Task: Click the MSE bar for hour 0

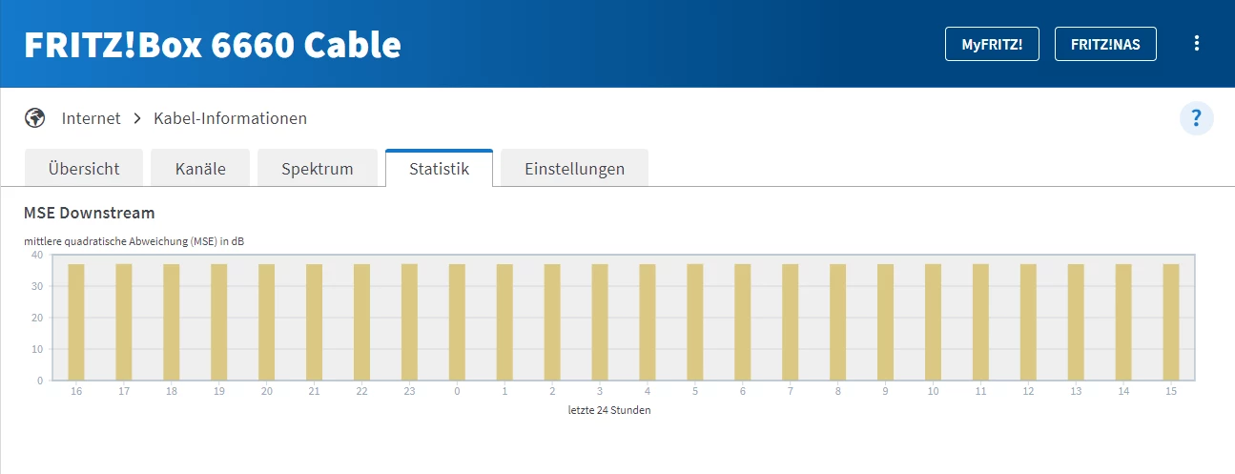Action: pyautogui.click(x=457, y=322)
